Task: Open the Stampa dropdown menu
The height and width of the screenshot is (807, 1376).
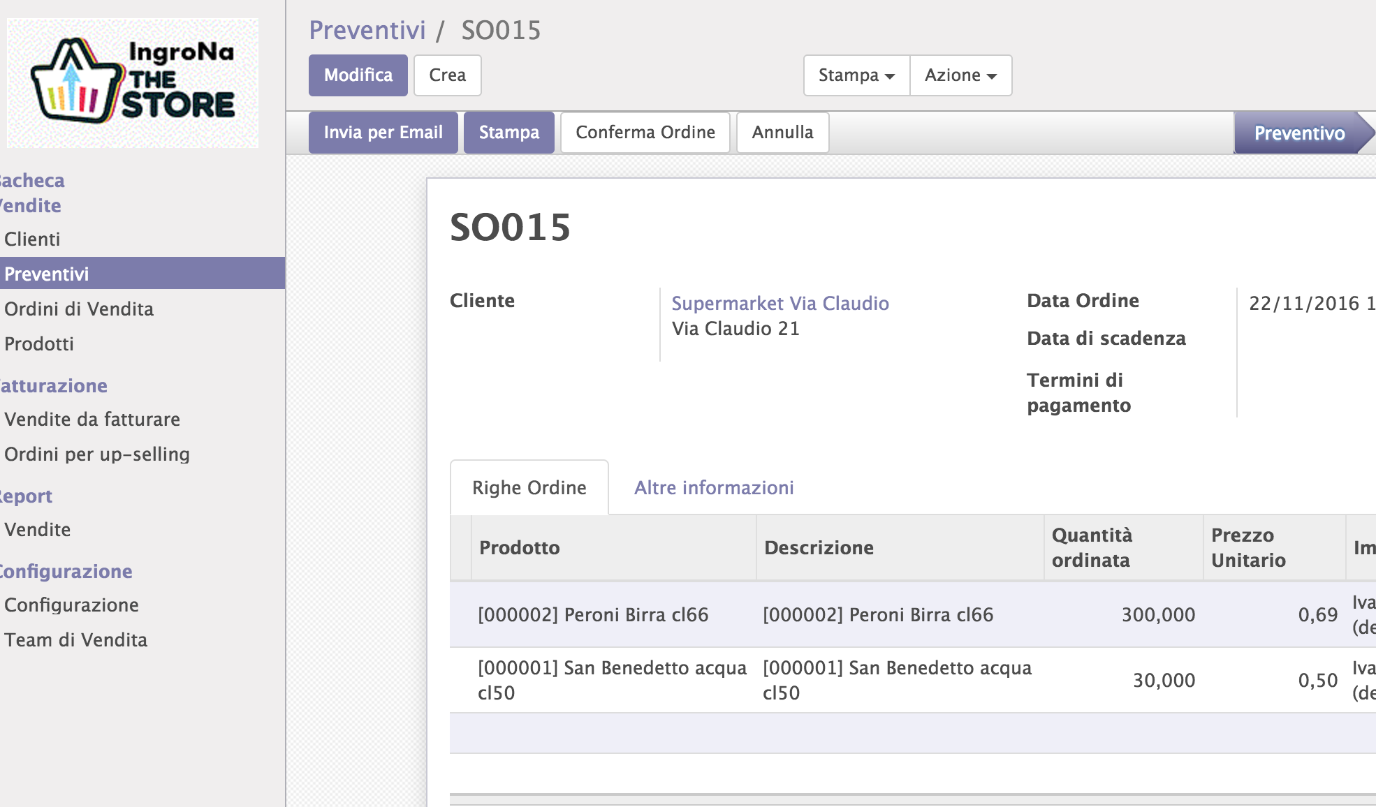Action: click(x=856, y=75)
